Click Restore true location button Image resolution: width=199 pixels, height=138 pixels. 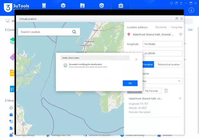(x=169, y=64)
